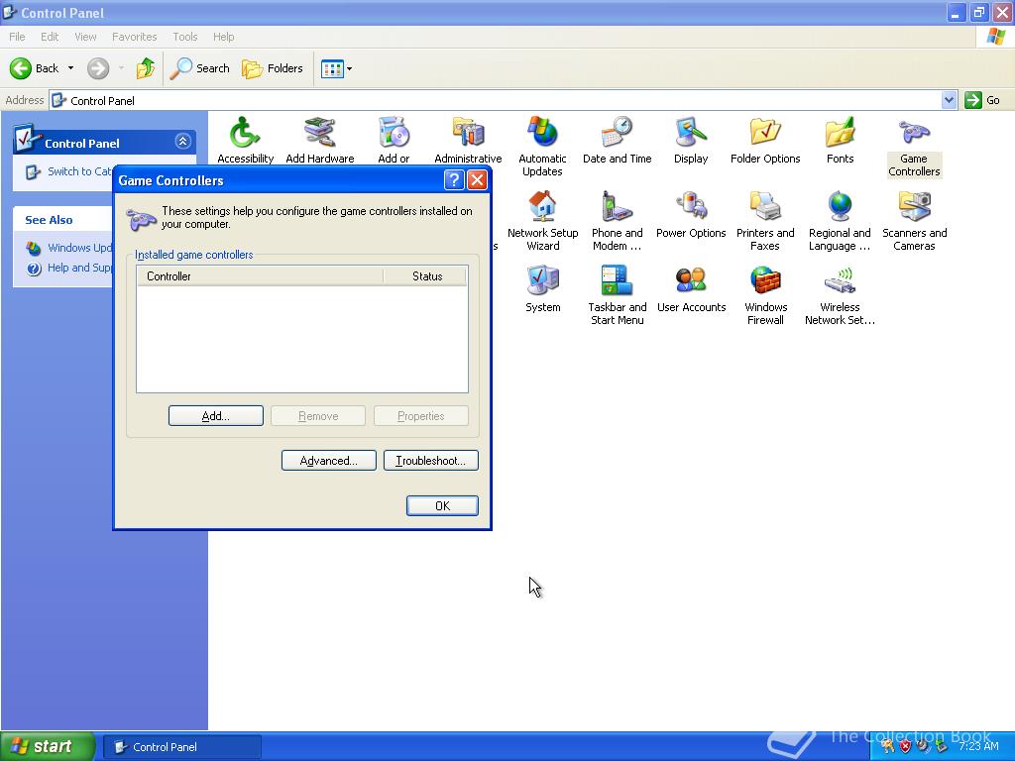1015x761 pixels.
Task: Click OK in Game Controllers dialog
Action: (x=443, y=506)
